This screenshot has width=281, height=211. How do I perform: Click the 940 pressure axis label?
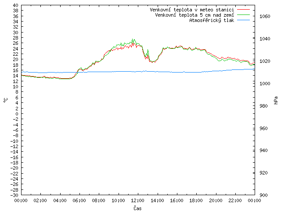263,150
